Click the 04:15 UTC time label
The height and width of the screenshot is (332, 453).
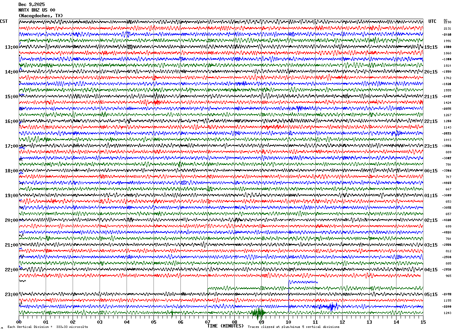[x=431, y=270]
